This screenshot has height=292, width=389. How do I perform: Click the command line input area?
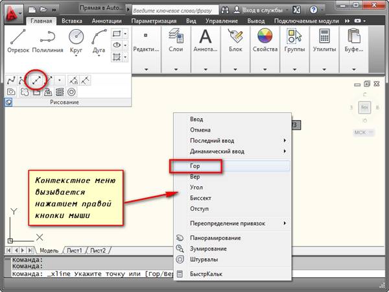point(92,274)
